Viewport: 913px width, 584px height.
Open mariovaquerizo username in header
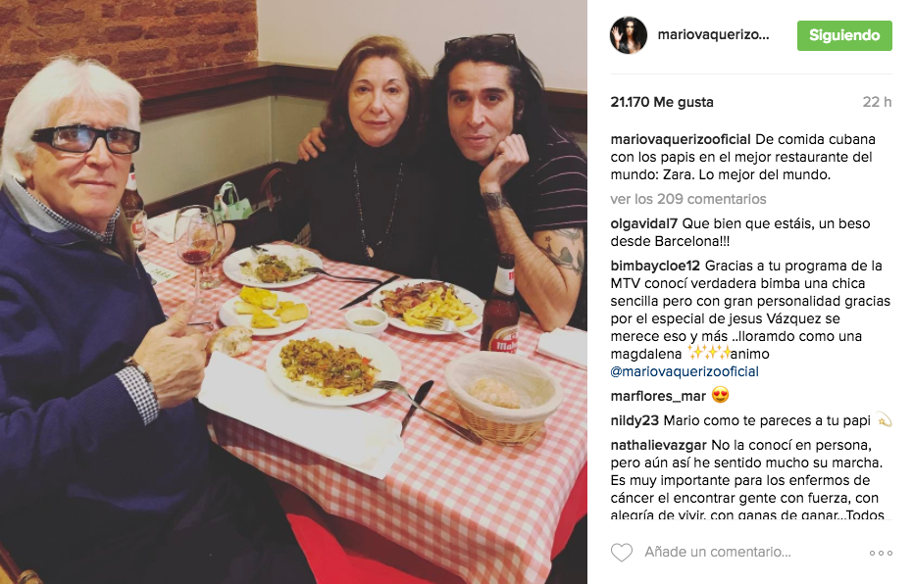click(x=713, y=35)
